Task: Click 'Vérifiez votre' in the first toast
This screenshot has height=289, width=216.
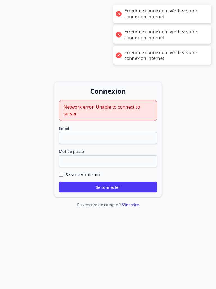Action: point(183,11)
